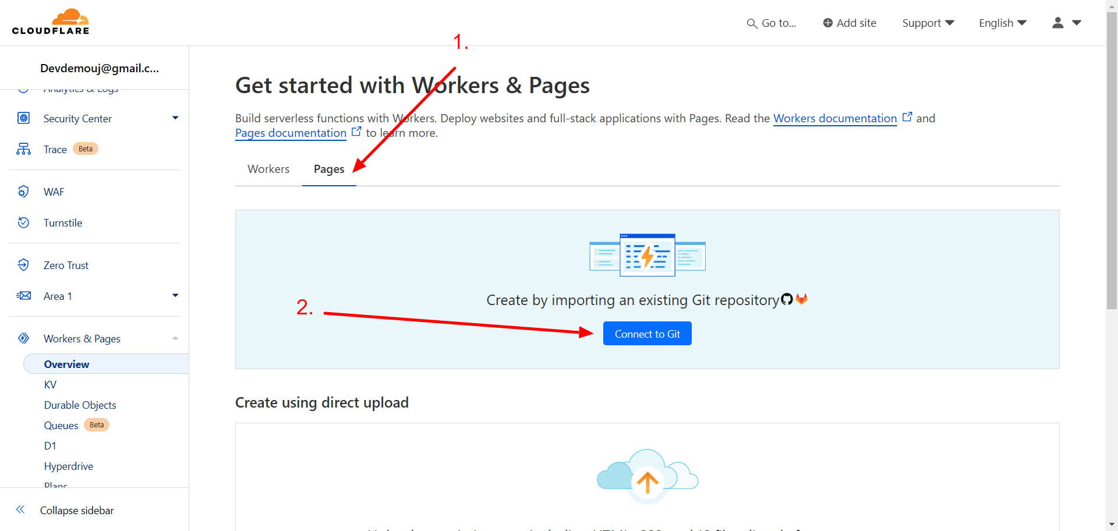
Task: Collapse the Workers & Pages section arrow
Action: pyautogui.click(x=175, y=338)
